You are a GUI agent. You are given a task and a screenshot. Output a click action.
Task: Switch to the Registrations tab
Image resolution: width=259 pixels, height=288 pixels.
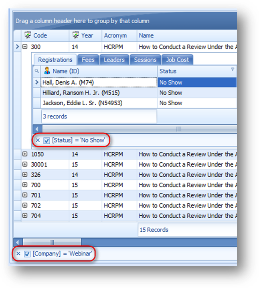click(x=55, y=60)
